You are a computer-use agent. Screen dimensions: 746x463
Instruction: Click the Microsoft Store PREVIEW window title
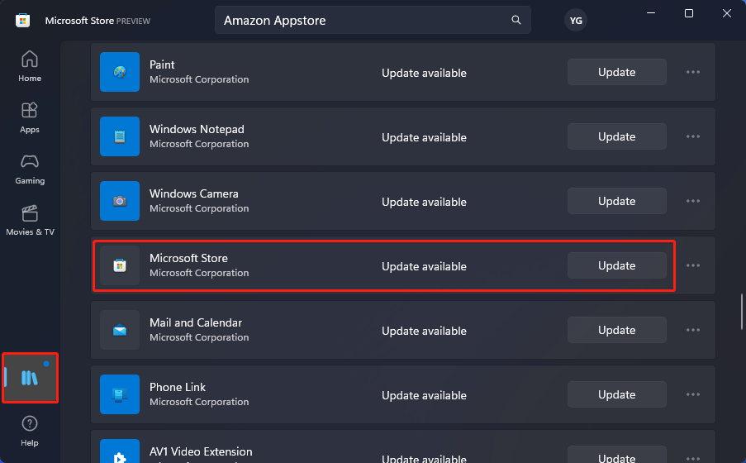click(97, 21)
